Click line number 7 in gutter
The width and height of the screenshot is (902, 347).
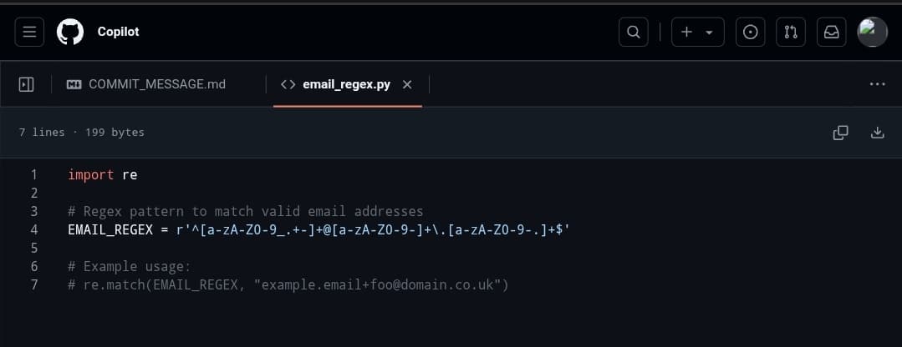coord(34,284)
